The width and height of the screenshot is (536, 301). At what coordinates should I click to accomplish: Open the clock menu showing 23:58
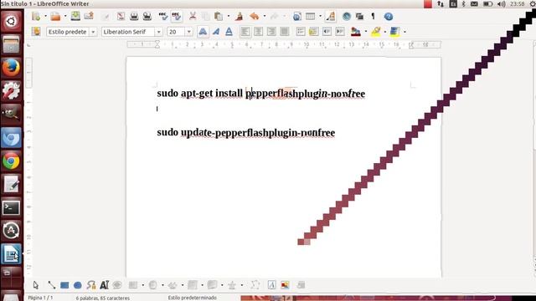pos(518,4)
